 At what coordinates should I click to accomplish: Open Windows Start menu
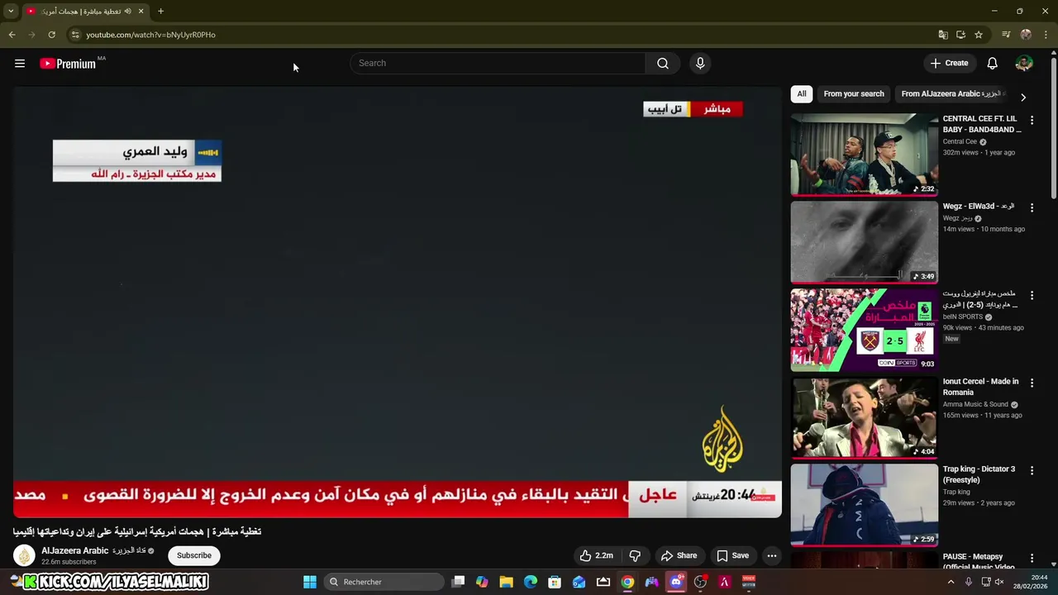(310, 582)
